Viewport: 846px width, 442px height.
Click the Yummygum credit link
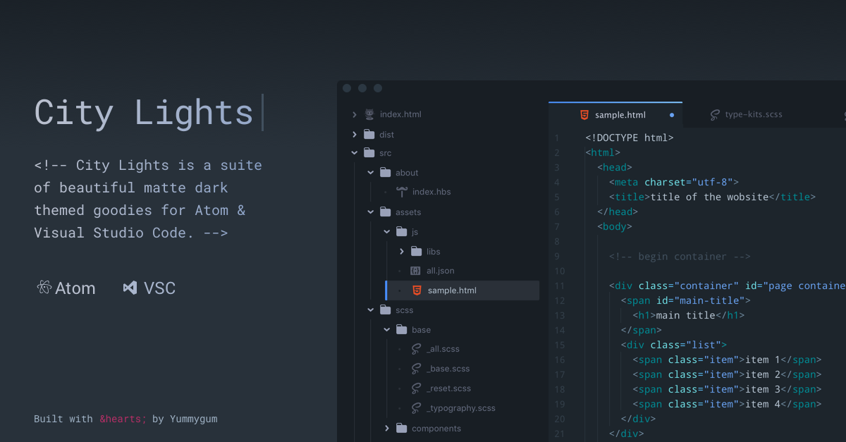[192, 419]
